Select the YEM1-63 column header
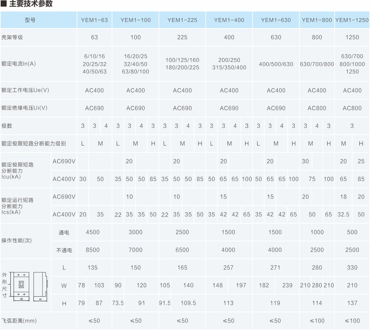370x330 pixels. click(94, 20)
